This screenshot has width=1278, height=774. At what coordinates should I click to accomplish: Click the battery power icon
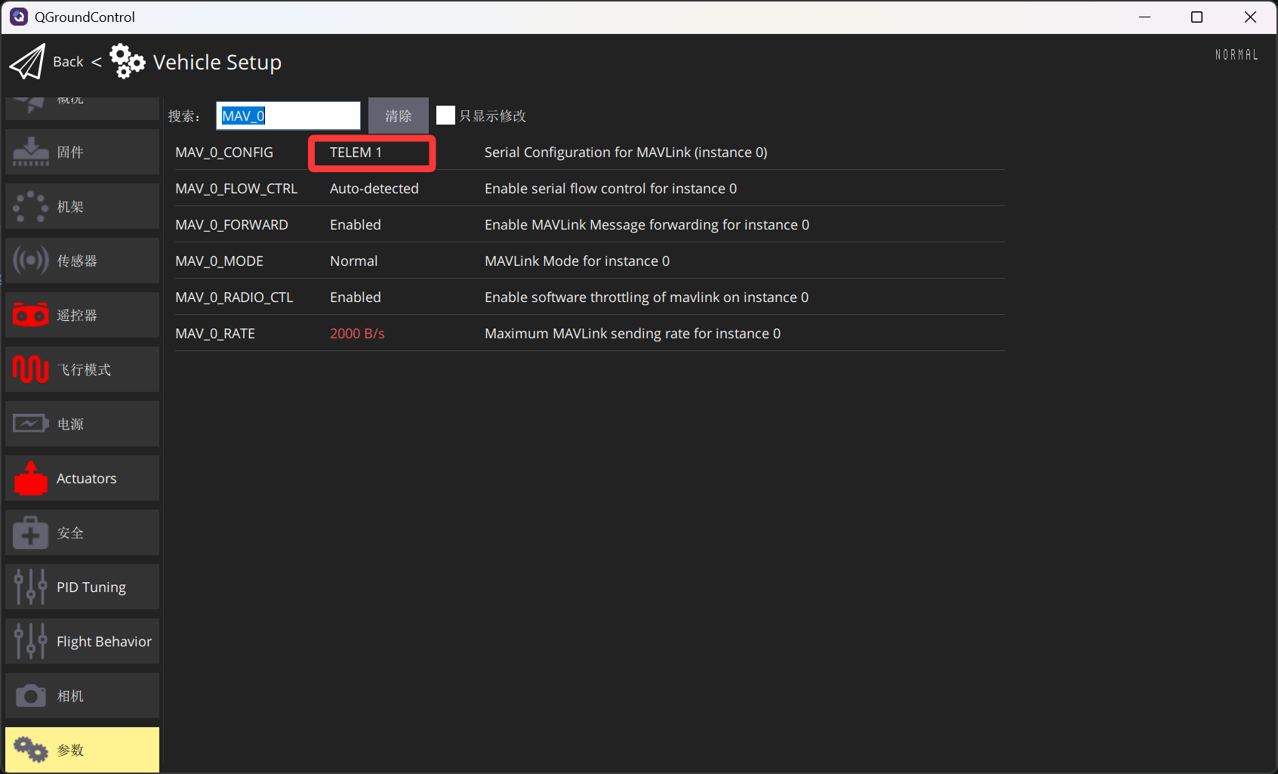point(31,424)
